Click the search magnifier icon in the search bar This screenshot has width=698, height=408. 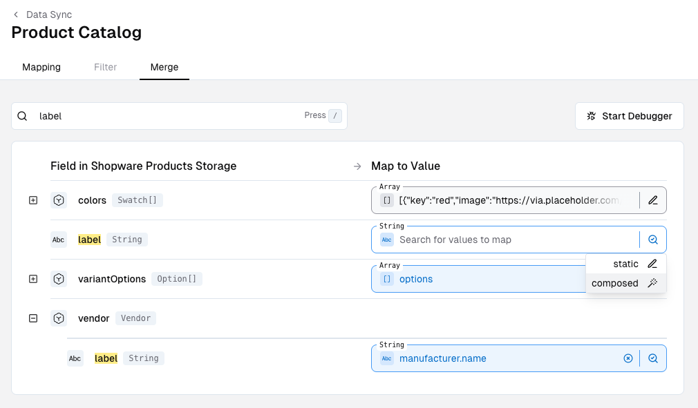click(23, 116)
